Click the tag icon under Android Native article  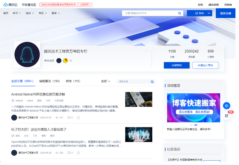[x=13, y=101]
